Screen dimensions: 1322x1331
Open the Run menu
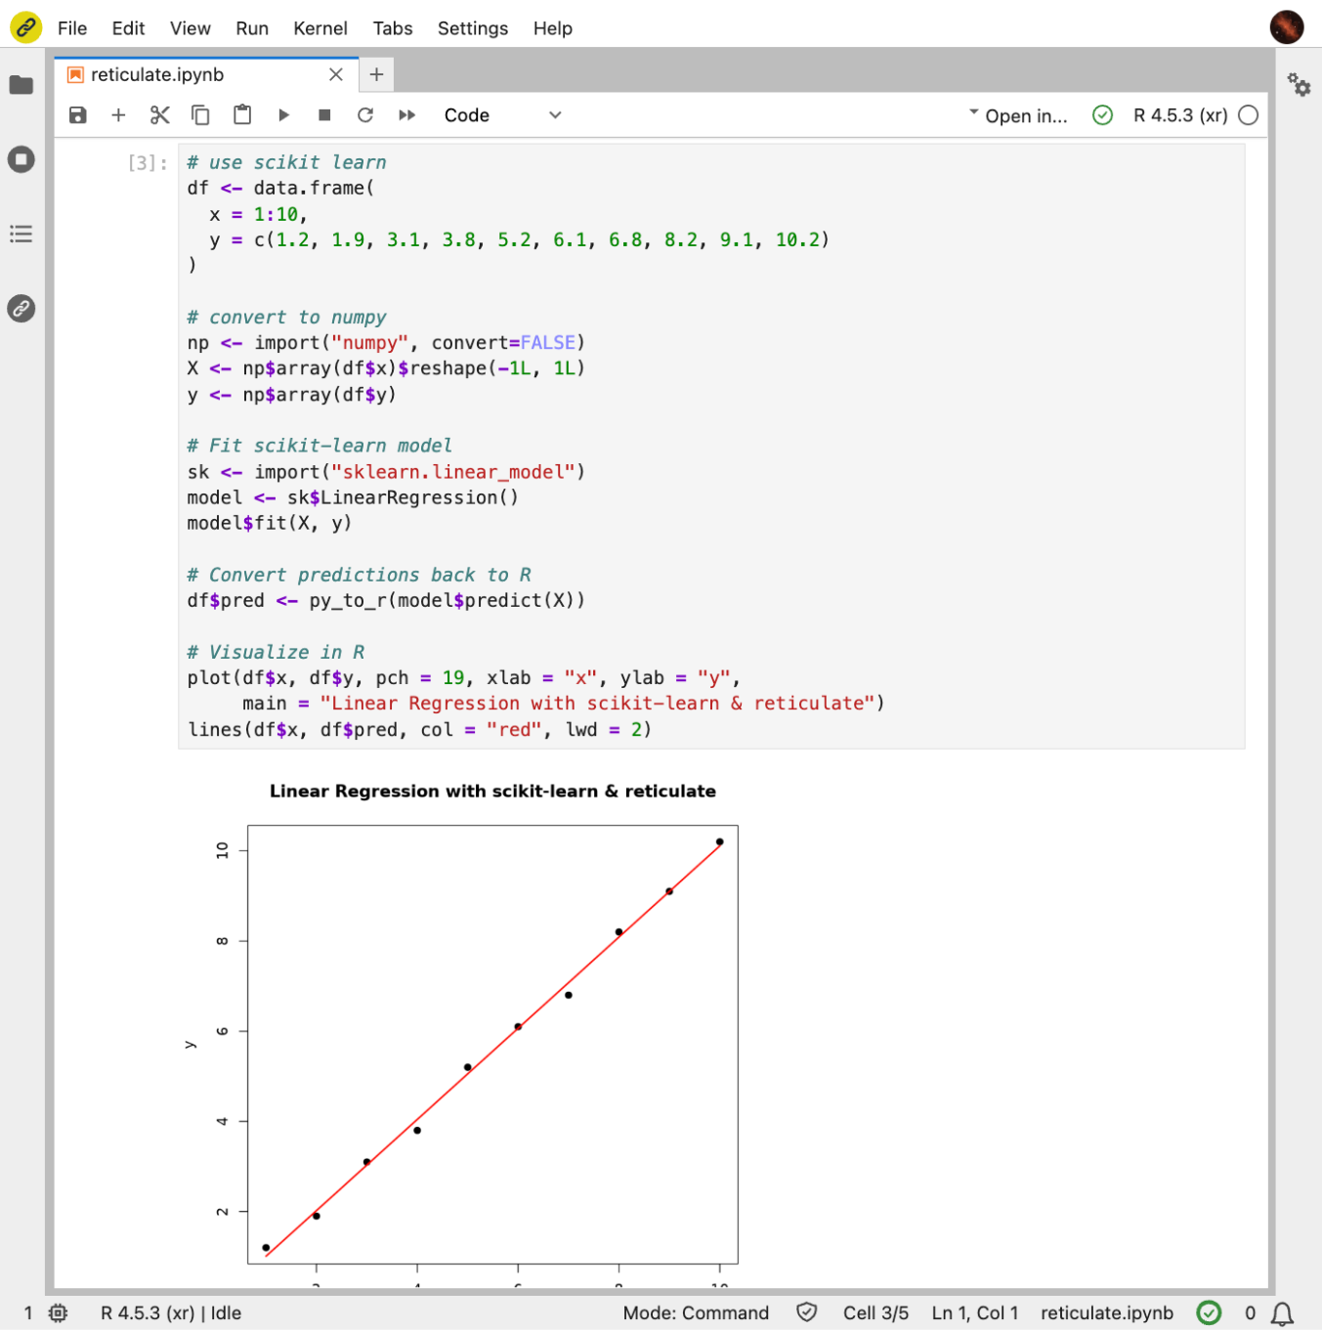[252, 28]
